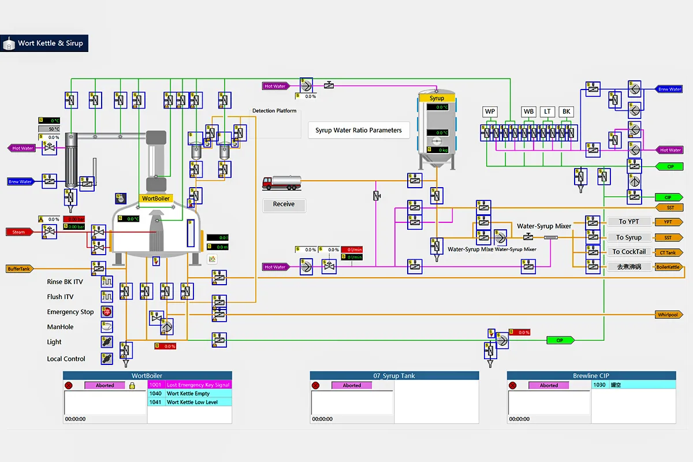
Task: Open the Syrup Water Ratio Parameters button
Action: pyautogui.click(x=359, y=131)
